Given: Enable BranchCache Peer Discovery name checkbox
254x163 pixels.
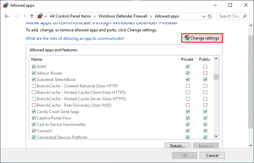Looking at the screenshot, I should [x=34, y=105].
